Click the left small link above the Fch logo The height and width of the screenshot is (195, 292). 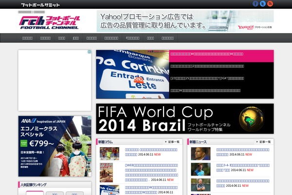(25, 12)
